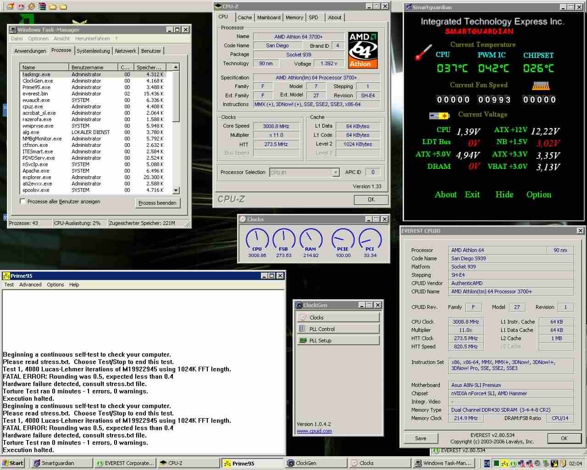Image resolution: width=587 pixels, height=470 pixels.
Task: Sort by Benutzername column in Task Manager
Action: tap(94, 67)
